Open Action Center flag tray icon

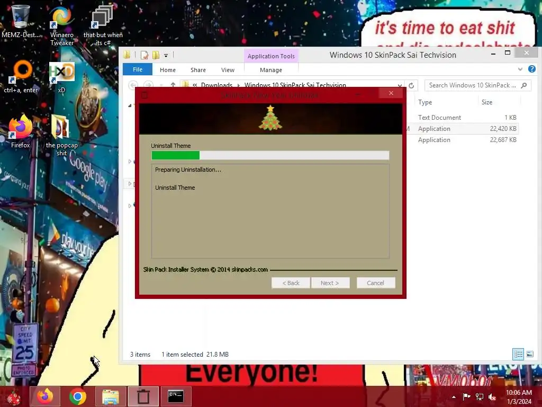(466, 397)
